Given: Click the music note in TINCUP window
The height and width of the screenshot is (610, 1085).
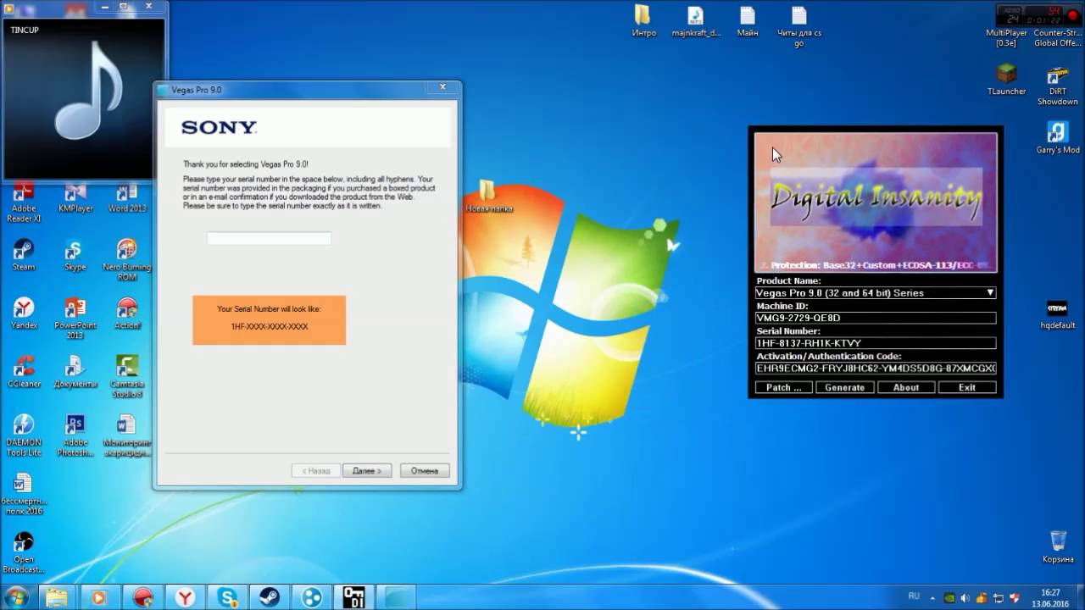Looking at the screenshot, I should point(89,91).
